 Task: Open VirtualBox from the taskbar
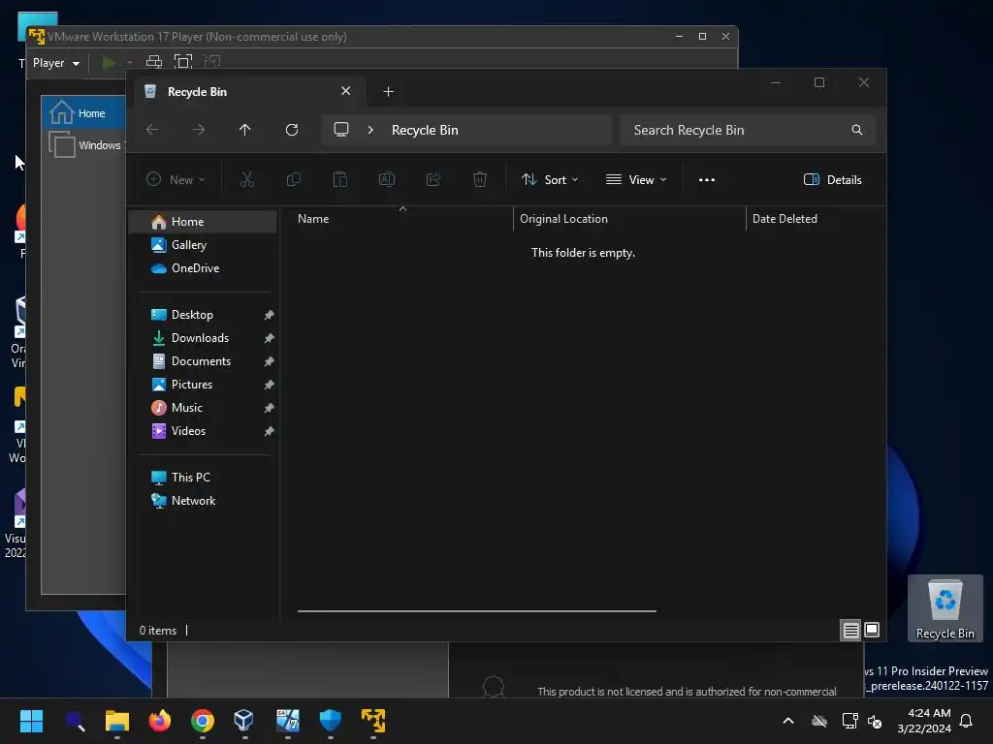[243, 721]
